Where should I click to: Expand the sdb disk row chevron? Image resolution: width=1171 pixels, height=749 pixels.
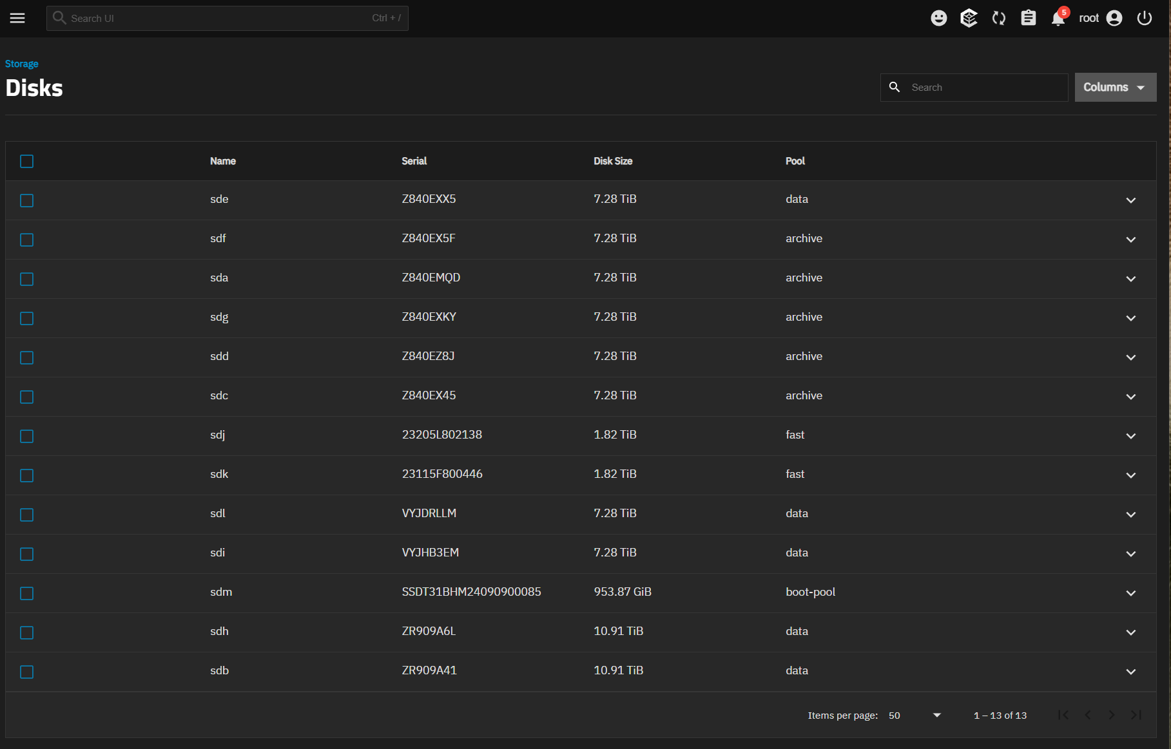[x=1130, y=672]
